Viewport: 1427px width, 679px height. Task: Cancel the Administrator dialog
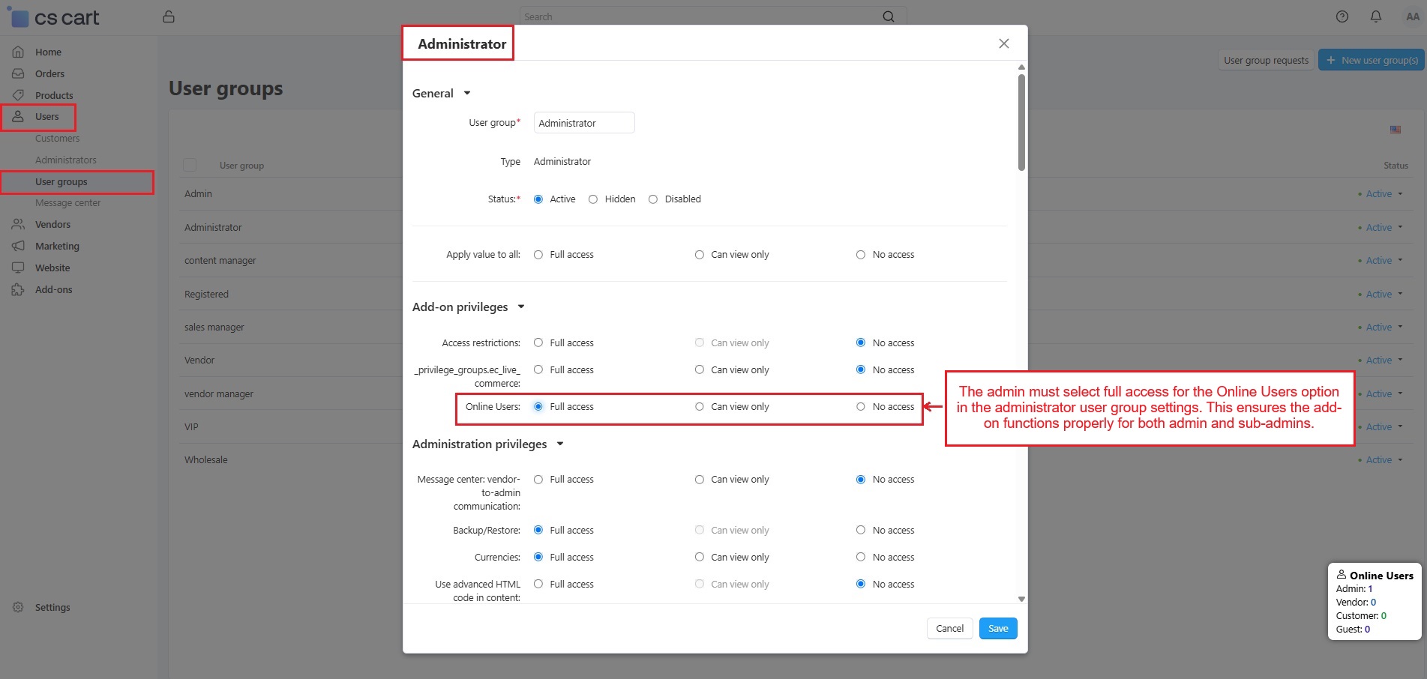pos(949,628)
